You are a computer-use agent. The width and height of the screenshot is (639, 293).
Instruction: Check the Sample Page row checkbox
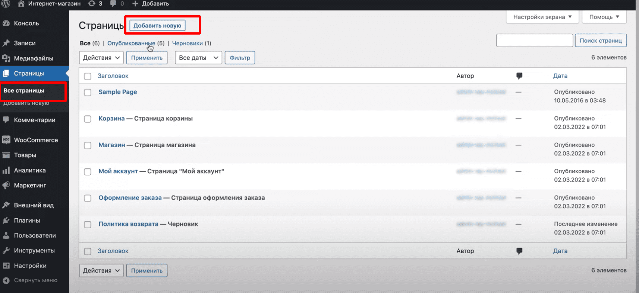(88, 92)
